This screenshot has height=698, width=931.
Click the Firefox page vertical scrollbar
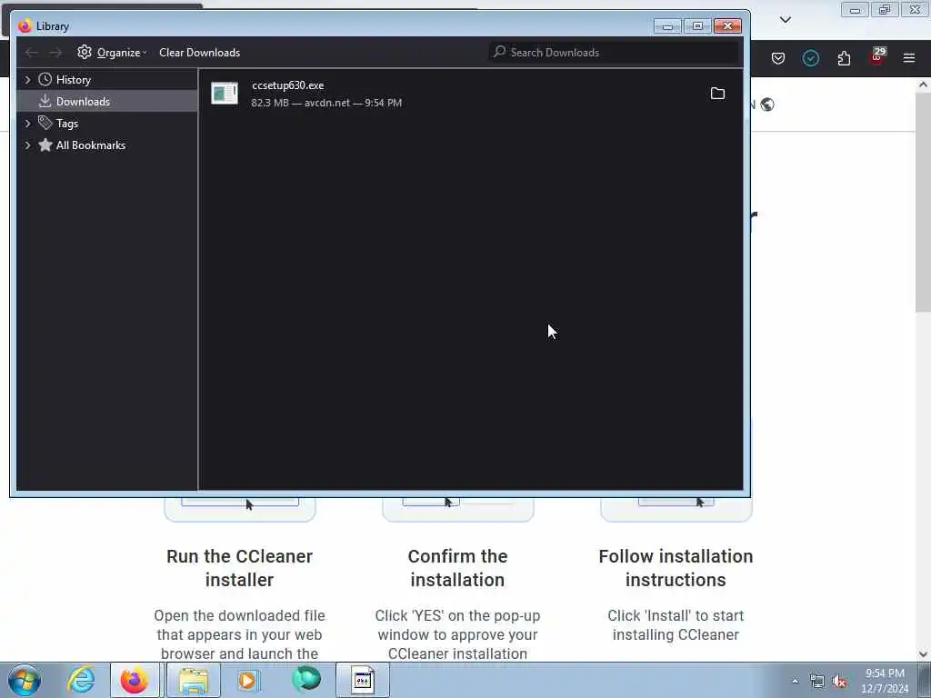923,202
